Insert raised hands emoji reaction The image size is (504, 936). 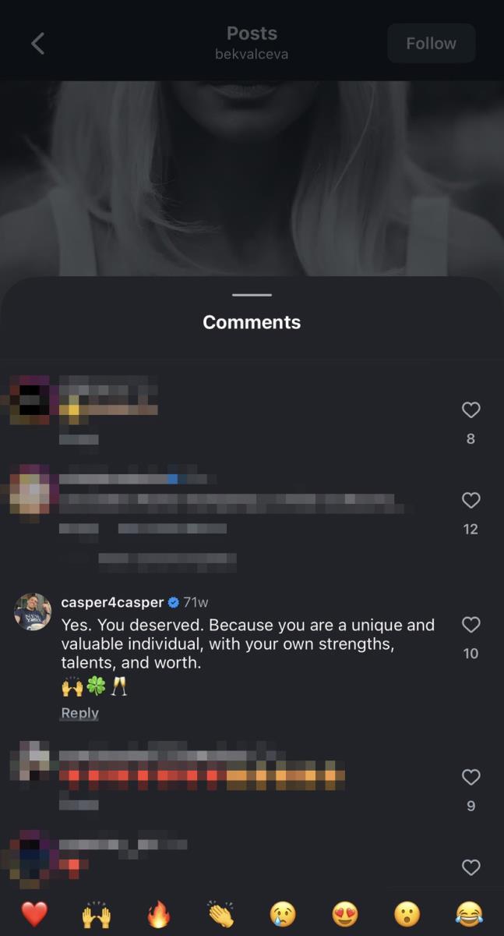coord(97,913)
